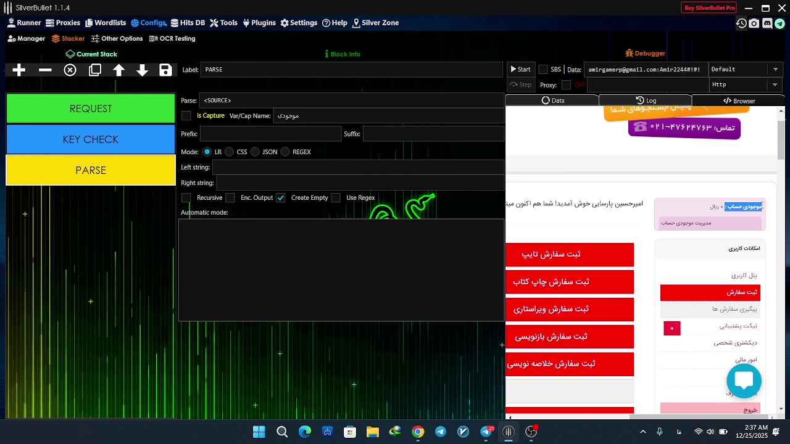Image resolution: width=790 pixels, height=444 pixels.
Task: Open Telegram from the taskbar
Action: click(441, 432)
